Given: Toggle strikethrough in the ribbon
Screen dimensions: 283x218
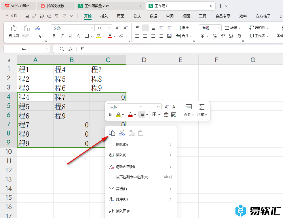Looking at the screenshot, I should tap(78, 36).
